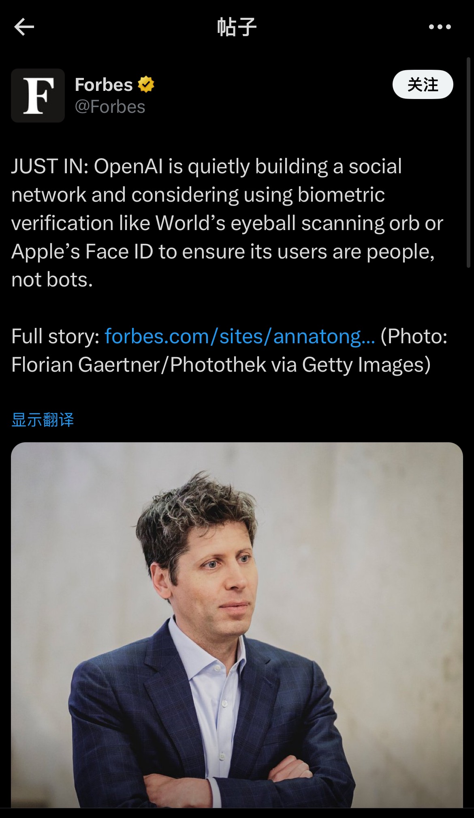Viewport: 474px width, 818px height.
Task: Go back using the left arrow
Action: coord(24,27)
